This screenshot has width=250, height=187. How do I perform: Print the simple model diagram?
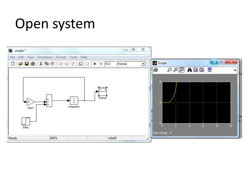pyautogui.click(x=33, y=64)
